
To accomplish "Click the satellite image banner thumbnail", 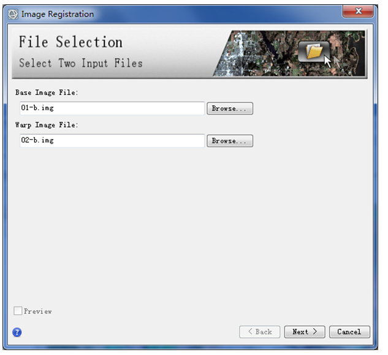I will click(x=289, y=53).
